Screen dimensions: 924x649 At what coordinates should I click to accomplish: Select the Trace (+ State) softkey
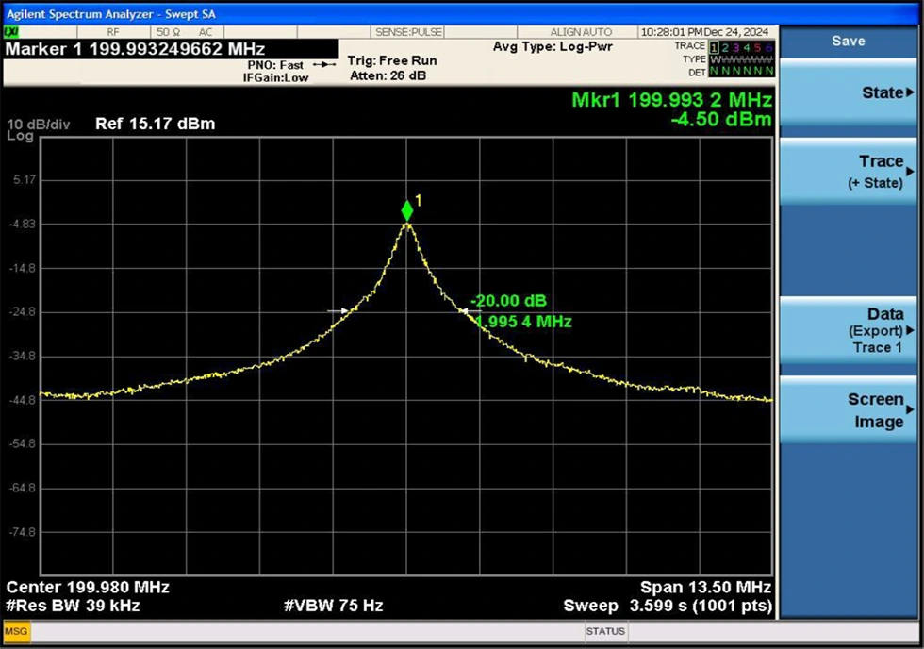[849, 172]
